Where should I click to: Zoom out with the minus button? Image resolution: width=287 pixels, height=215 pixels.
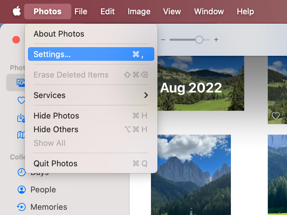pos(163,40)
